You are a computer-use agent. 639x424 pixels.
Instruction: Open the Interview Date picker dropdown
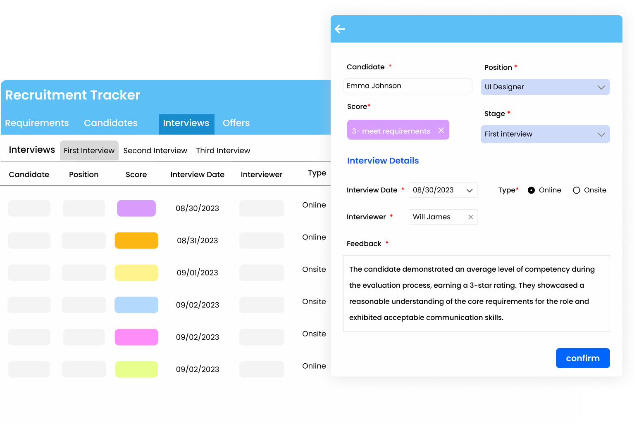(470, 190)
